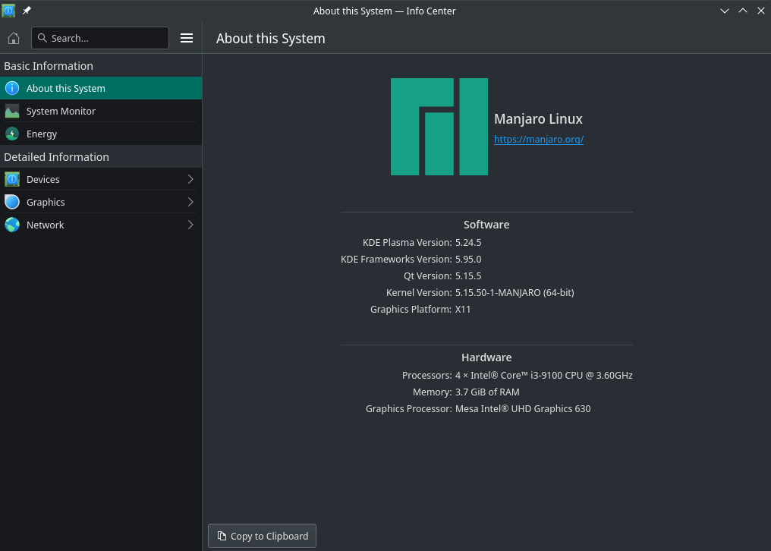Maximize the Info Center window
Viewport: 771px width, 551px height.
pyautogui.click(x=742, y=11)
